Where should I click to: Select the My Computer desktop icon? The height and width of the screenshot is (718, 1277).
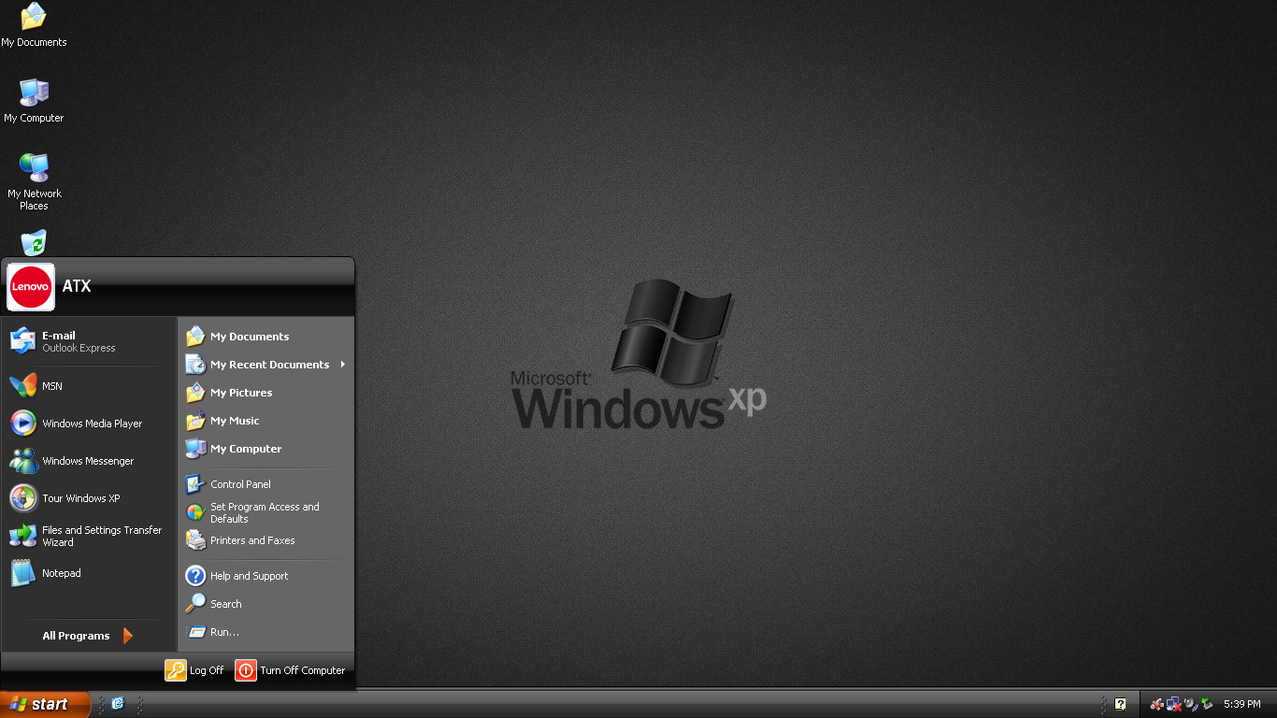click(34, 101)
